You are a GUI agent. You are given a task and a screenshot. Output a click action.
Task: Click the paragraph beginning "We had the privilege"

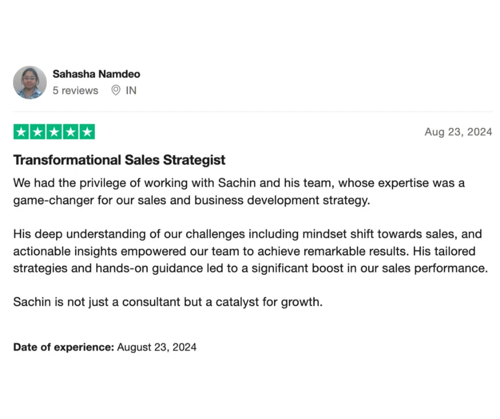pyautogui.click(x=239, y=191)
